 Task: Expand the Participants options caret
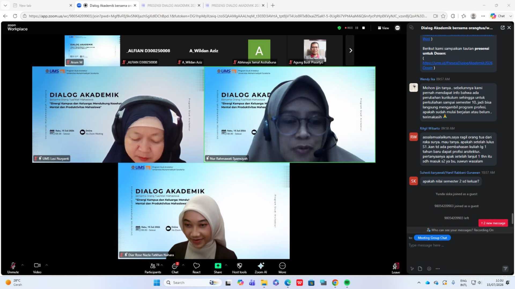point(162,265)
